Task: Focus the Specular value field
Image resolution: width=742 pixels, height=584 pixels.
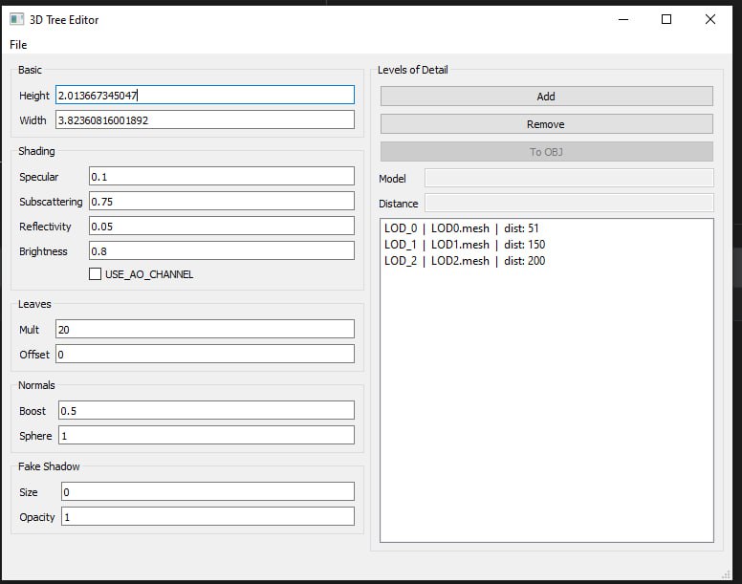Action: [x=221, y=177]
